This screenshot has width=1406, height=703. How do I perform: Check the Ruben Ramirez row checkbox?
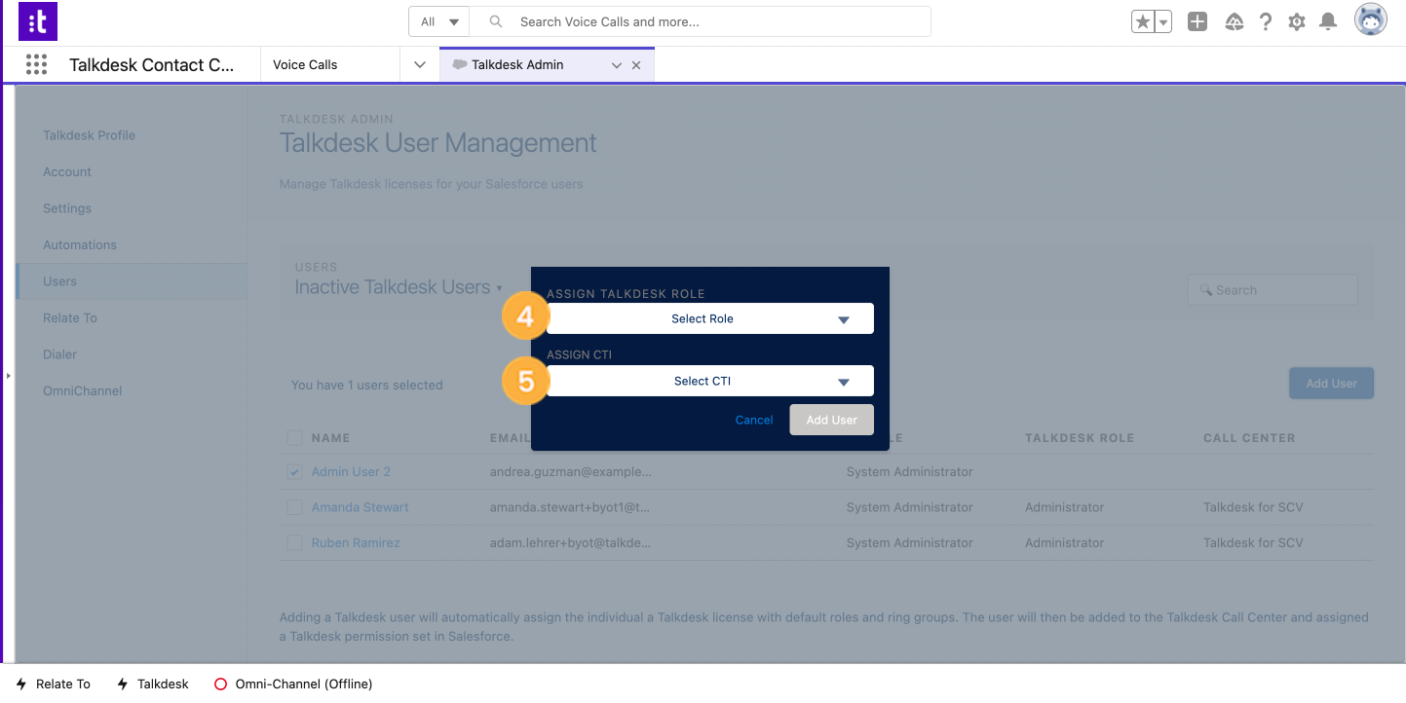tap(294, 542)
